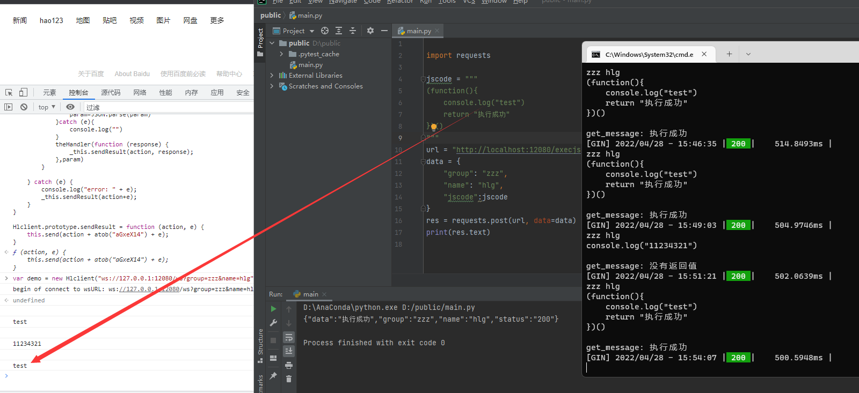Open the 'top' JavaScript context dropdown
Screen dimensions: 859x393
click(x=47, y=107)
